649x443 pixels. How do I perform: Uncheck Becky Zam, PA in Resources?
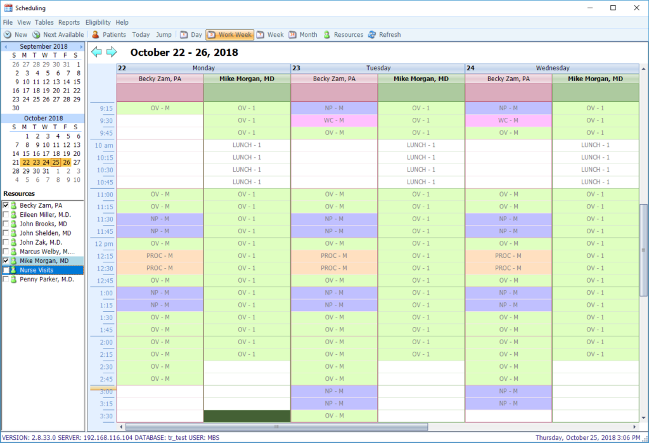(x=6, y=205)
